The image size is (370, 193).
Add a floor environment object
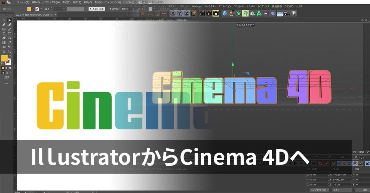point(280,13)
